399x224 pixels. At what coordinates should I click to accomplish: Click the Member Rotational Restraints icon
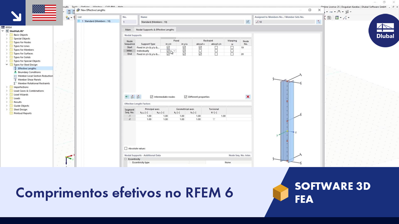point(15,83)
